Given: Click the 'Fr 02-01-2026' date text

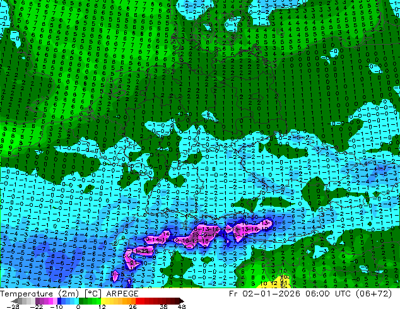Looking at the screenshot, I should pyautogui.click(x=264, y=294).
